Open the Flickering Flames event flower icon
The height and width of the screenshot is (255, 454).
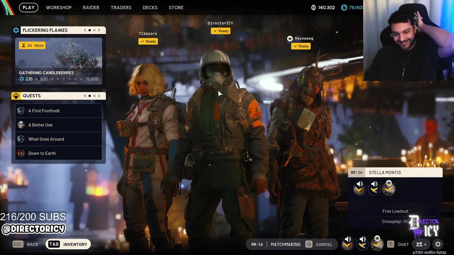[16, 30]
